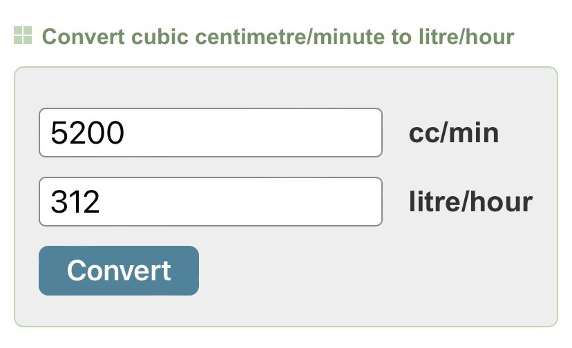Click the 'litre/hour' unit label

pyautogui.click(x=470, y=202)
